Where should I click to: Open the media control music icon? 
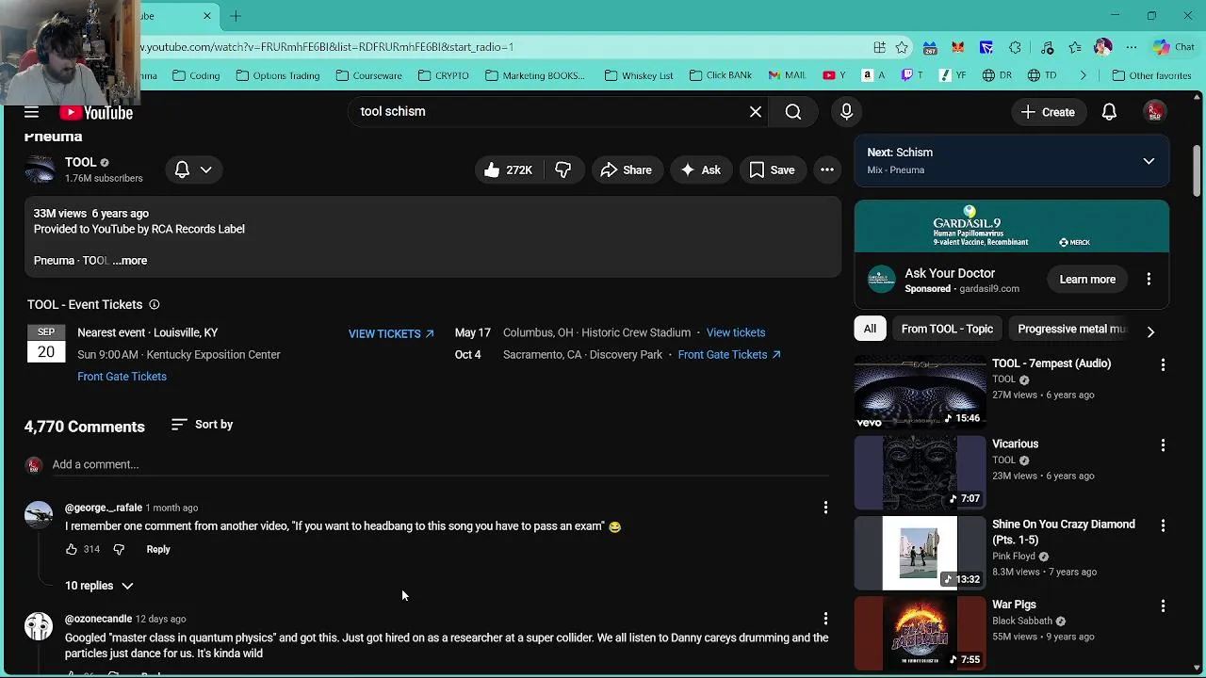[1047, 47]
